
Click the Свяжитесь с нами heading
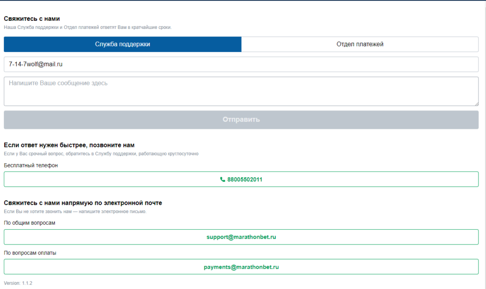[32, 18]
